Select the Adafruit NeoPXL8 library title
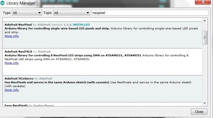The image size is (213, 118). coord(18,52)
